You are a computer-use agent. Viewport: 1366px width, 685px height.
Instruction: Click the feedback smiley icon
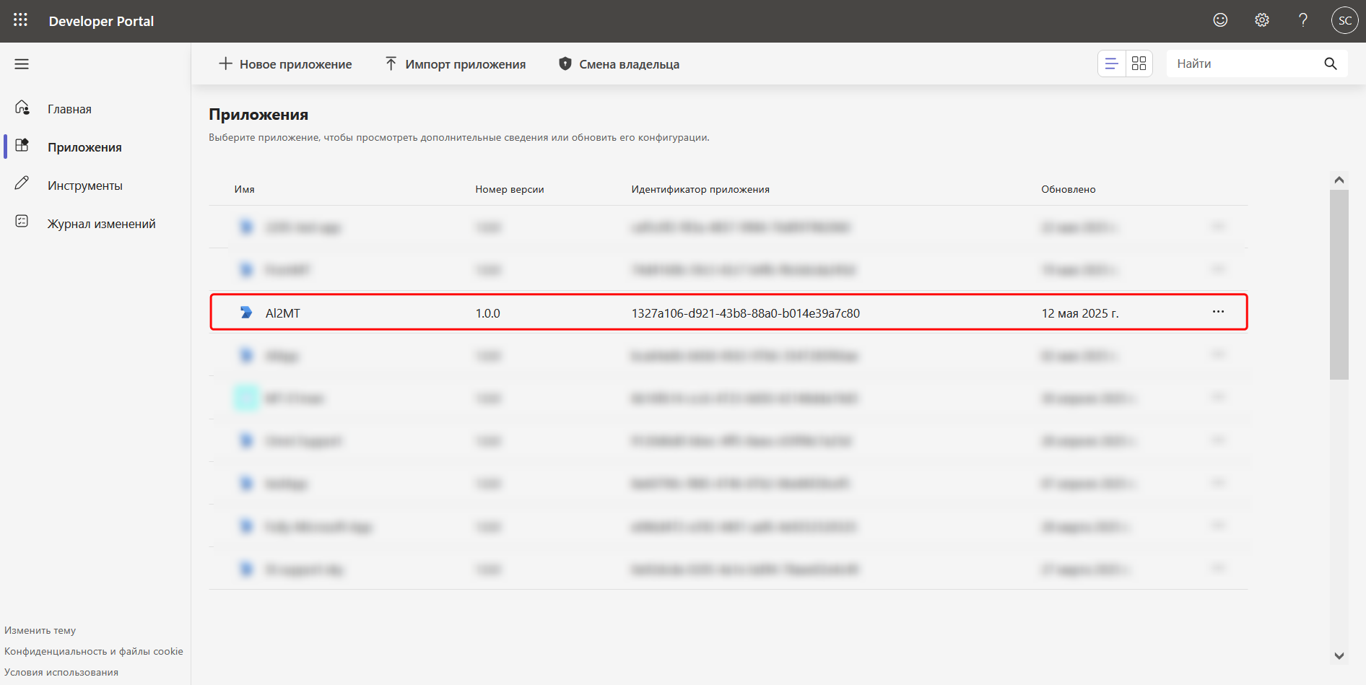click(1220, 20)
